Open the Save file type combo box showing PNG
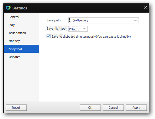This screenshot has width=155, height=119. 78,29
